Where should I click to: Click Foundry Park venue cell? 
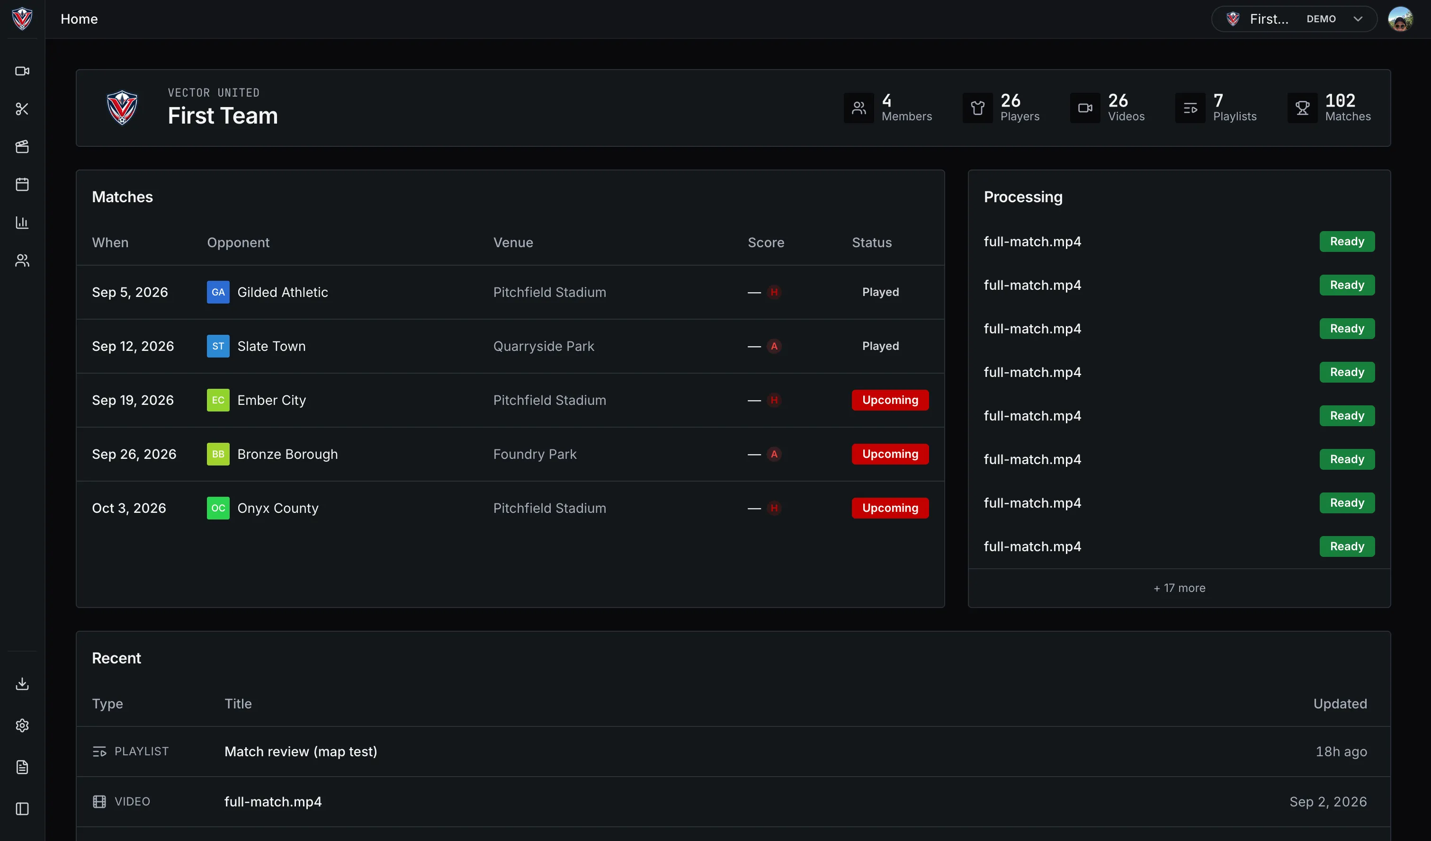[x=534, y=454]
